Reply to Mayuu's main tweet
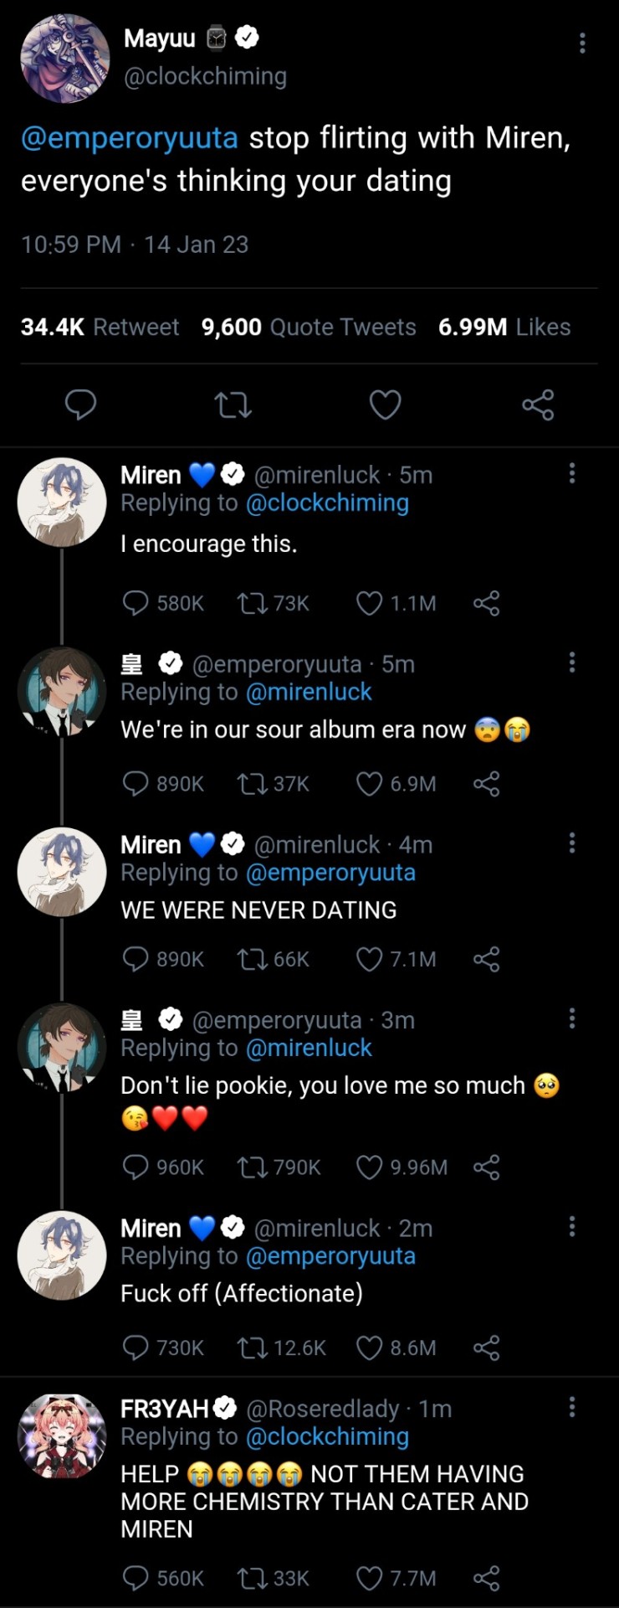This screenshot has width=619, height=1608. tap(81, 405)
